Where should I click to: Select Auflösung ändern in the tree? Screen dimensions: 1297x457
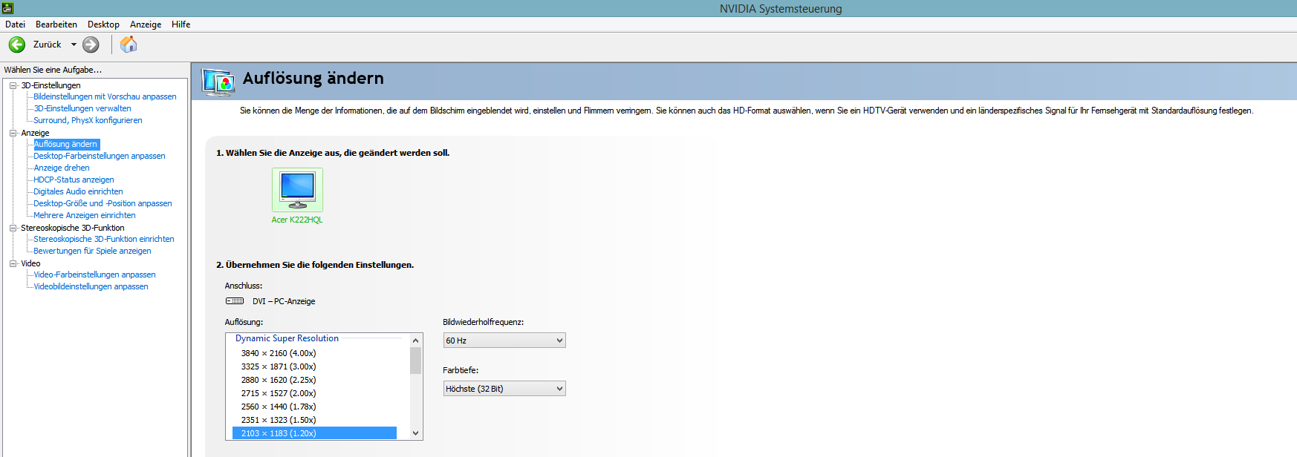click(x=66, y=144)
